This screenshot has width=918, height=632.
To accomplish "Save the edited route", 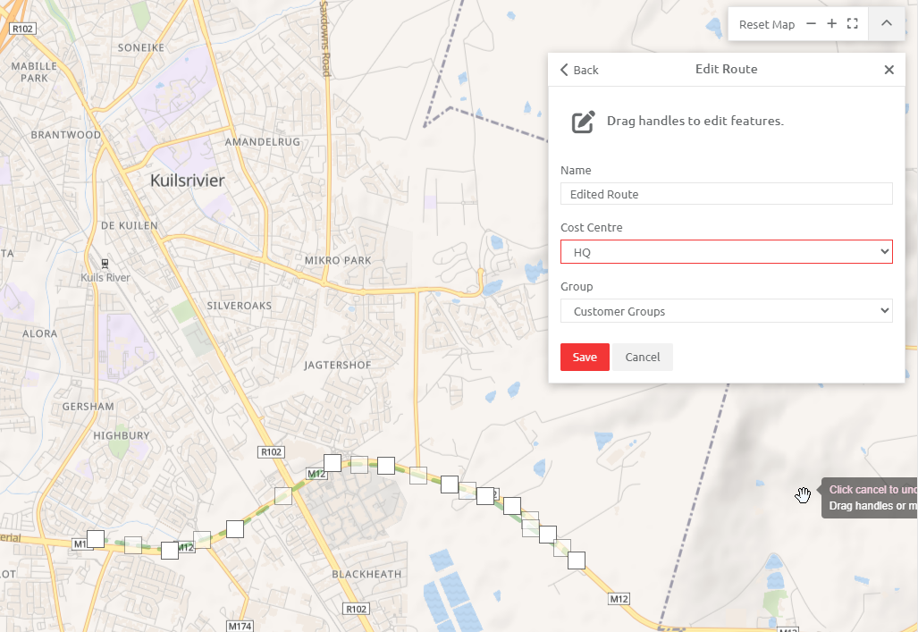I will [x=585, y=357].
